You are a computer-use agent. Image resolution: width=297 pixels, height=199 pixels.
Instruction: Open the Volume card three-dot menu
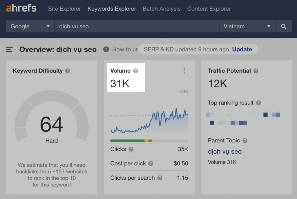[x=184, y=71]
